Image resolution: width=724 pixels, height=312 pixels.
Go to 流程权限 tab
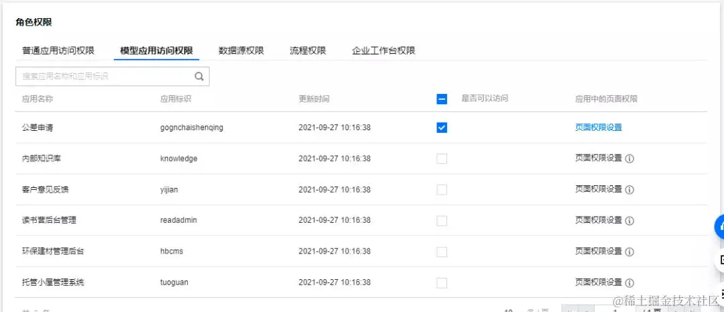(308, 51)
